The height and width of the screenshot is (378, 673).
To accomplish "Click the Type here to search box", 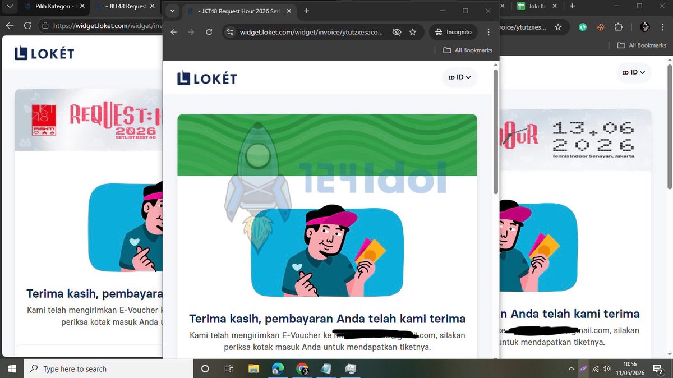I will 108,369.
